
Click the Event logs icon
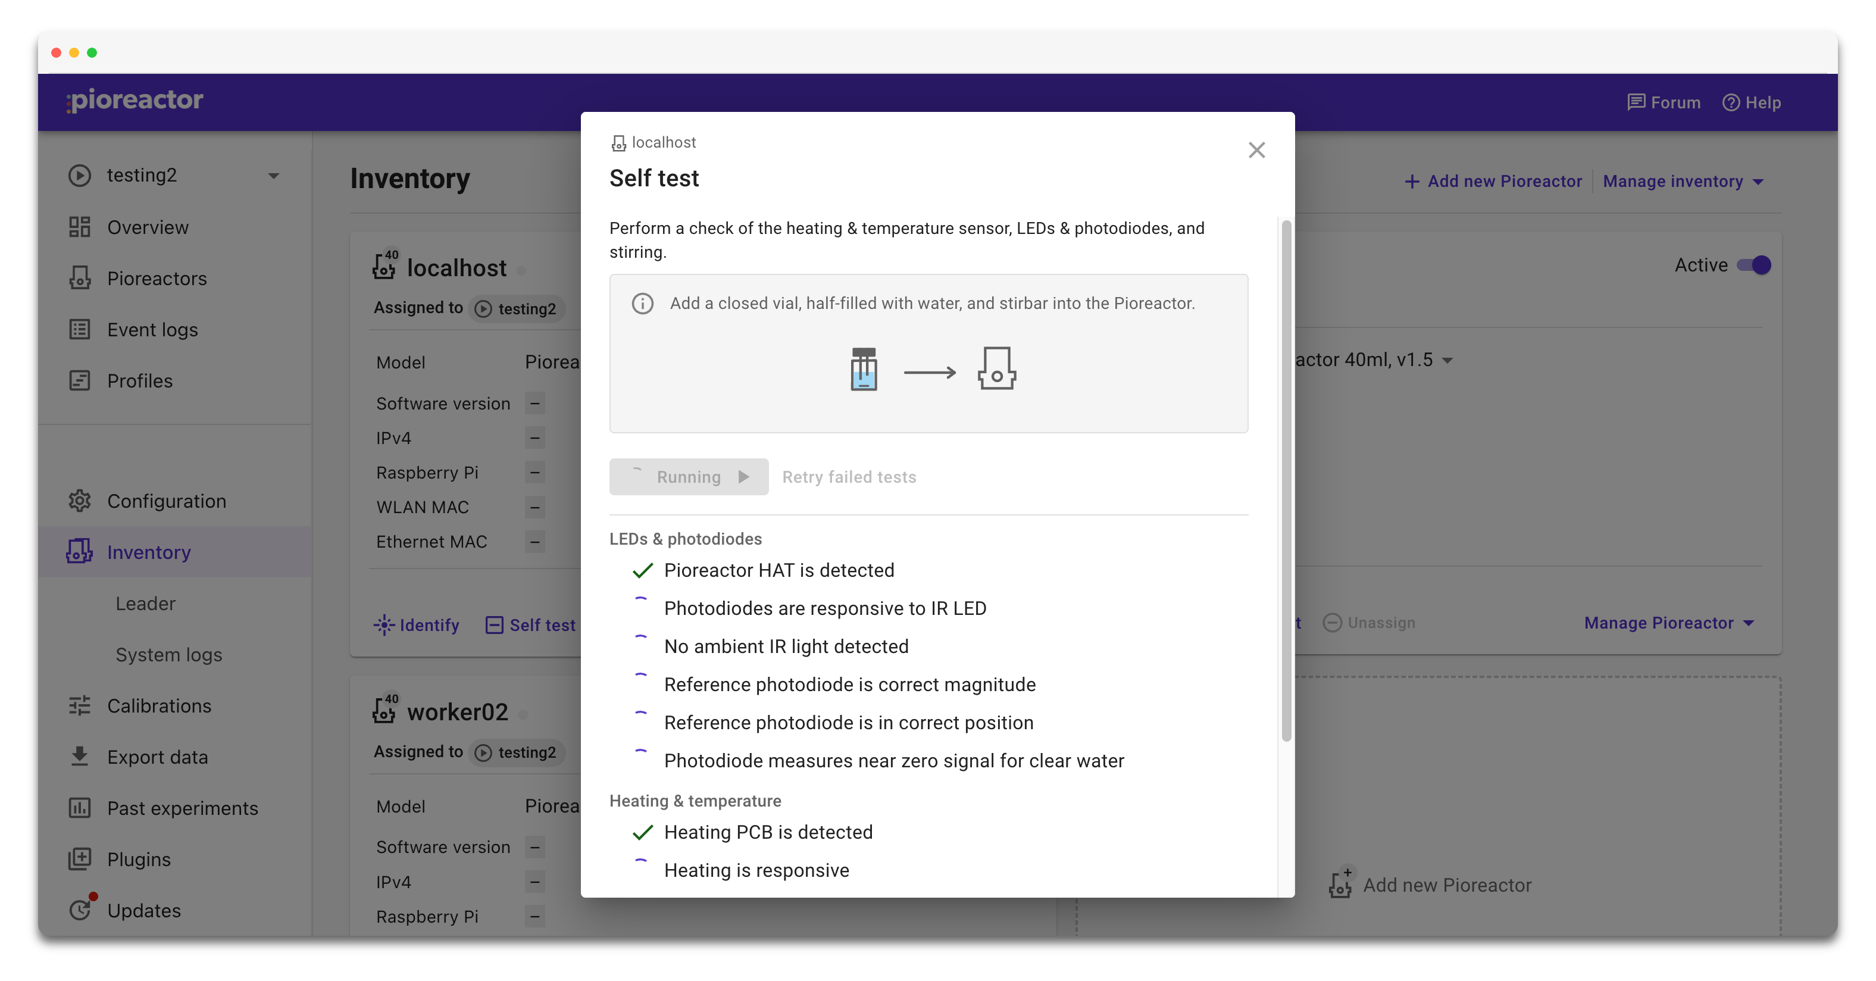[79, 329]
